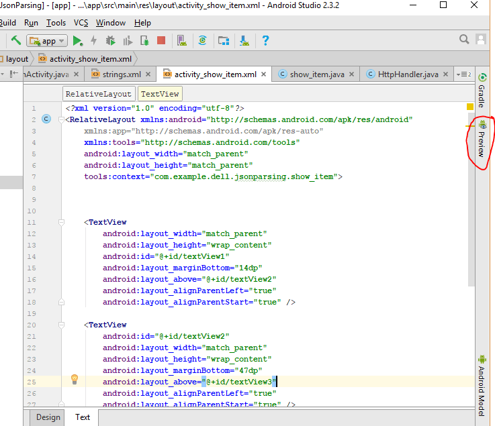This screenshot has width=495, height=426.
Task: Close the HttpHandler.java tab
Action: 445,74
